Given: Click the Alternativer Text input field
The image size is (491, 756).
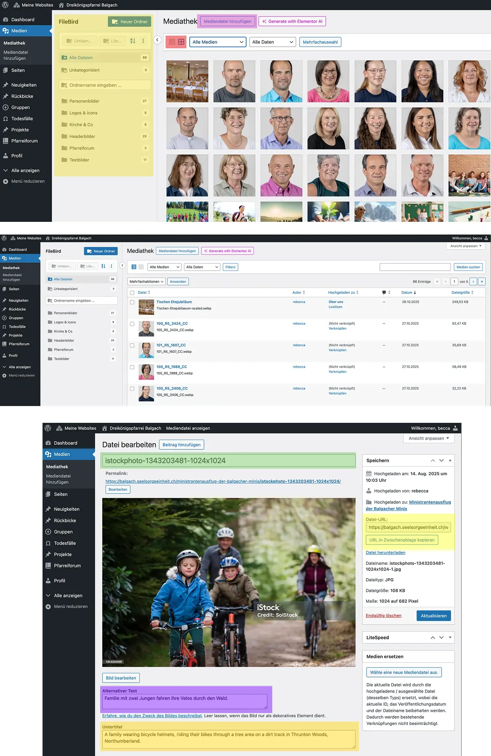Looking at the screenshot, I should [184, 701].
